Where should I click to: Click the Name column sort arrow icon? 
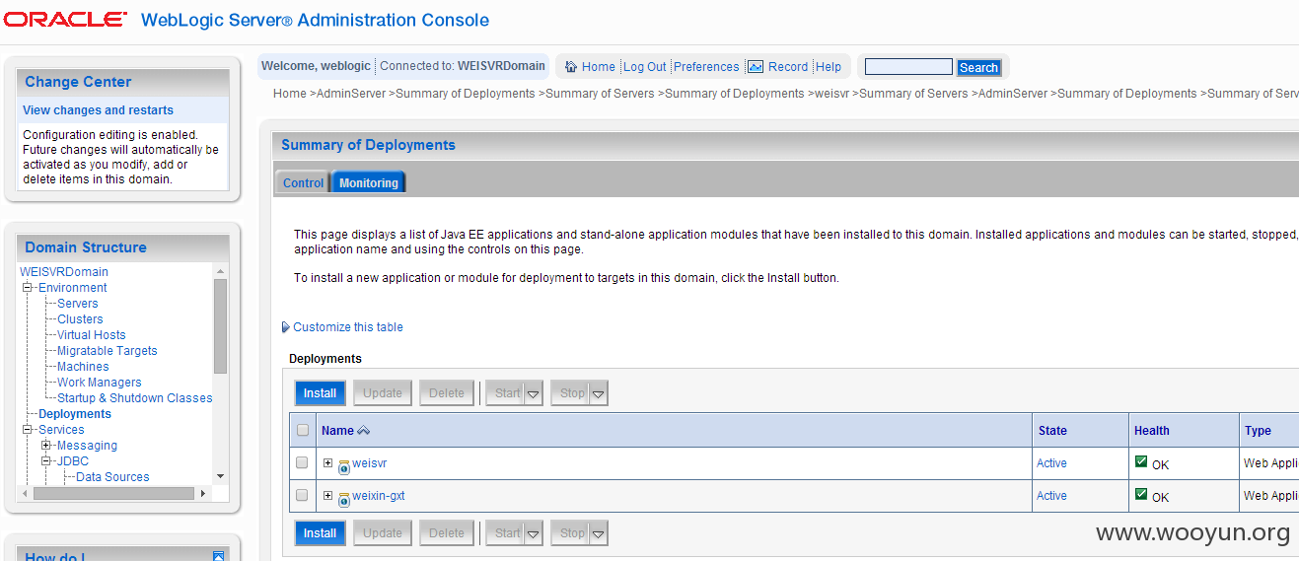363,431
